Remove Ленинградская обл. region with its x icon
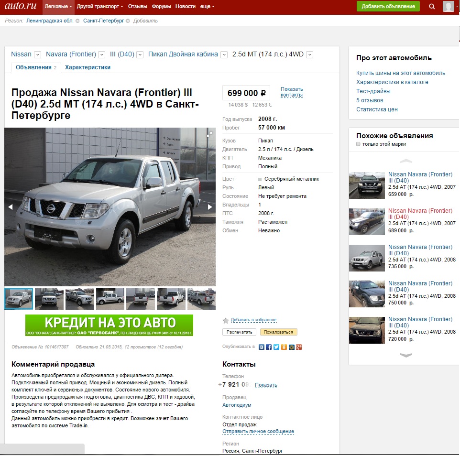 tap(77, 21)
